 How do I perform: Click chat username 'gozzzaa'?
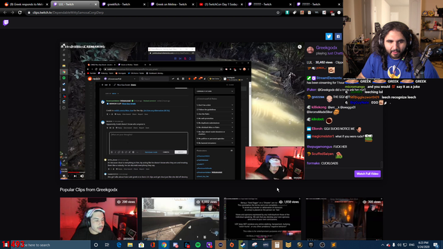(x=318, y=97)
